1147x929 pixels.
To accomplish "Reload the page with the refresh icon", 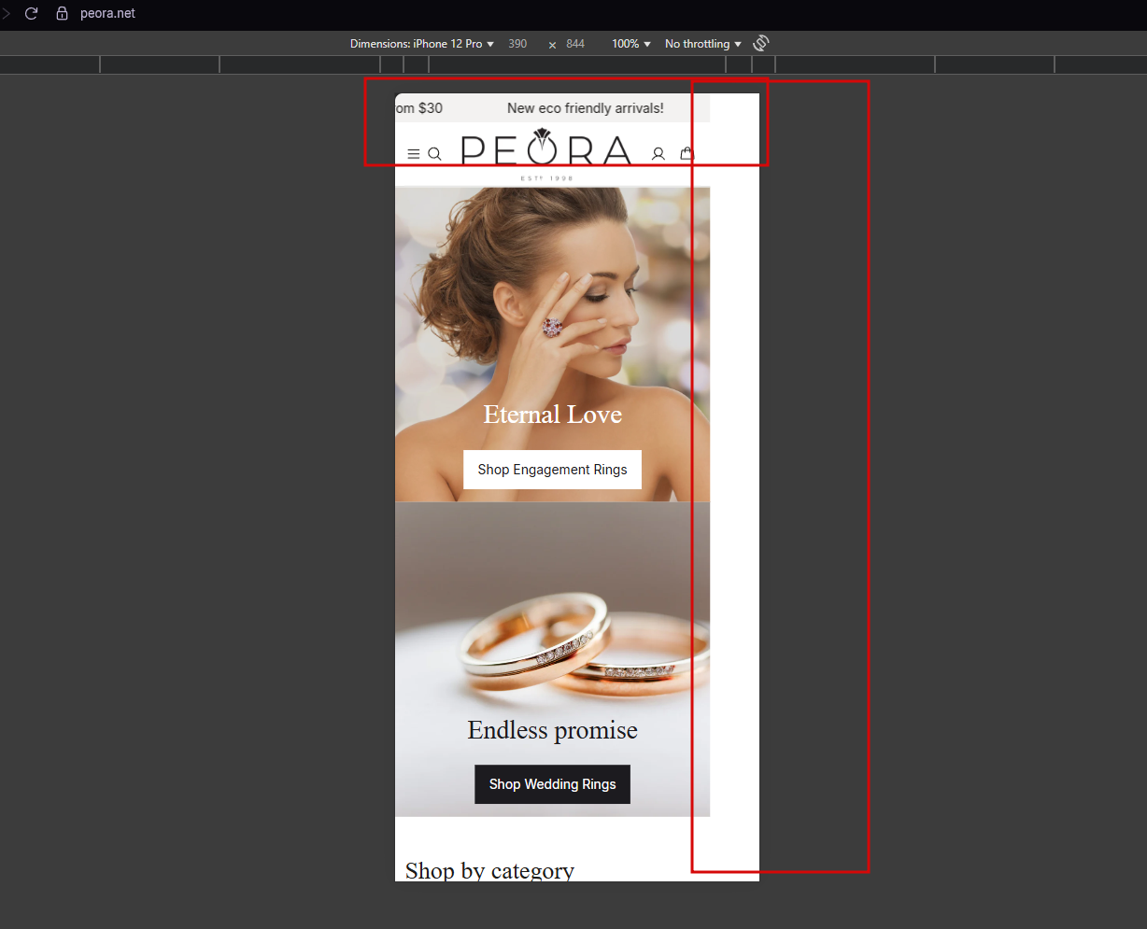I will pyautogui.click(x=31, y=13).
